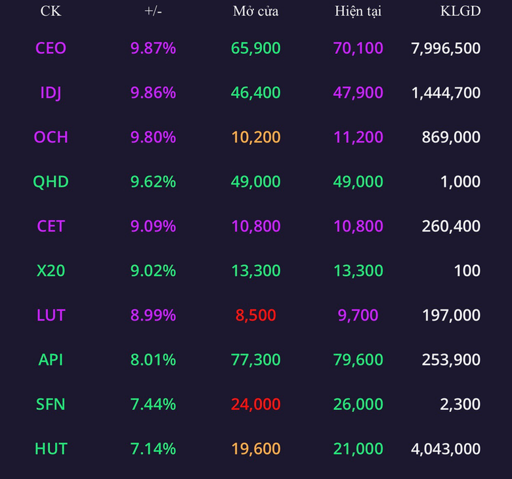
Task: Open the X20 stock symbol
Action: (51, 271)
